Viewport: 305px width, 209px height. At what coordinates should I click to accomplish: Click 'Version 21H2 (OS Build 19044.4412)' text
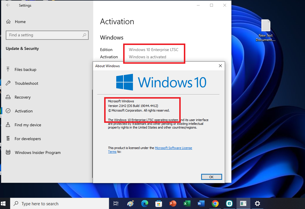point(133,106)
